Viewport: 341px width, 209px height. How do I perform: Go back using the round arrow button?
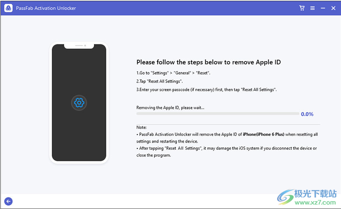pyautogui.click(x=8, y=201)
